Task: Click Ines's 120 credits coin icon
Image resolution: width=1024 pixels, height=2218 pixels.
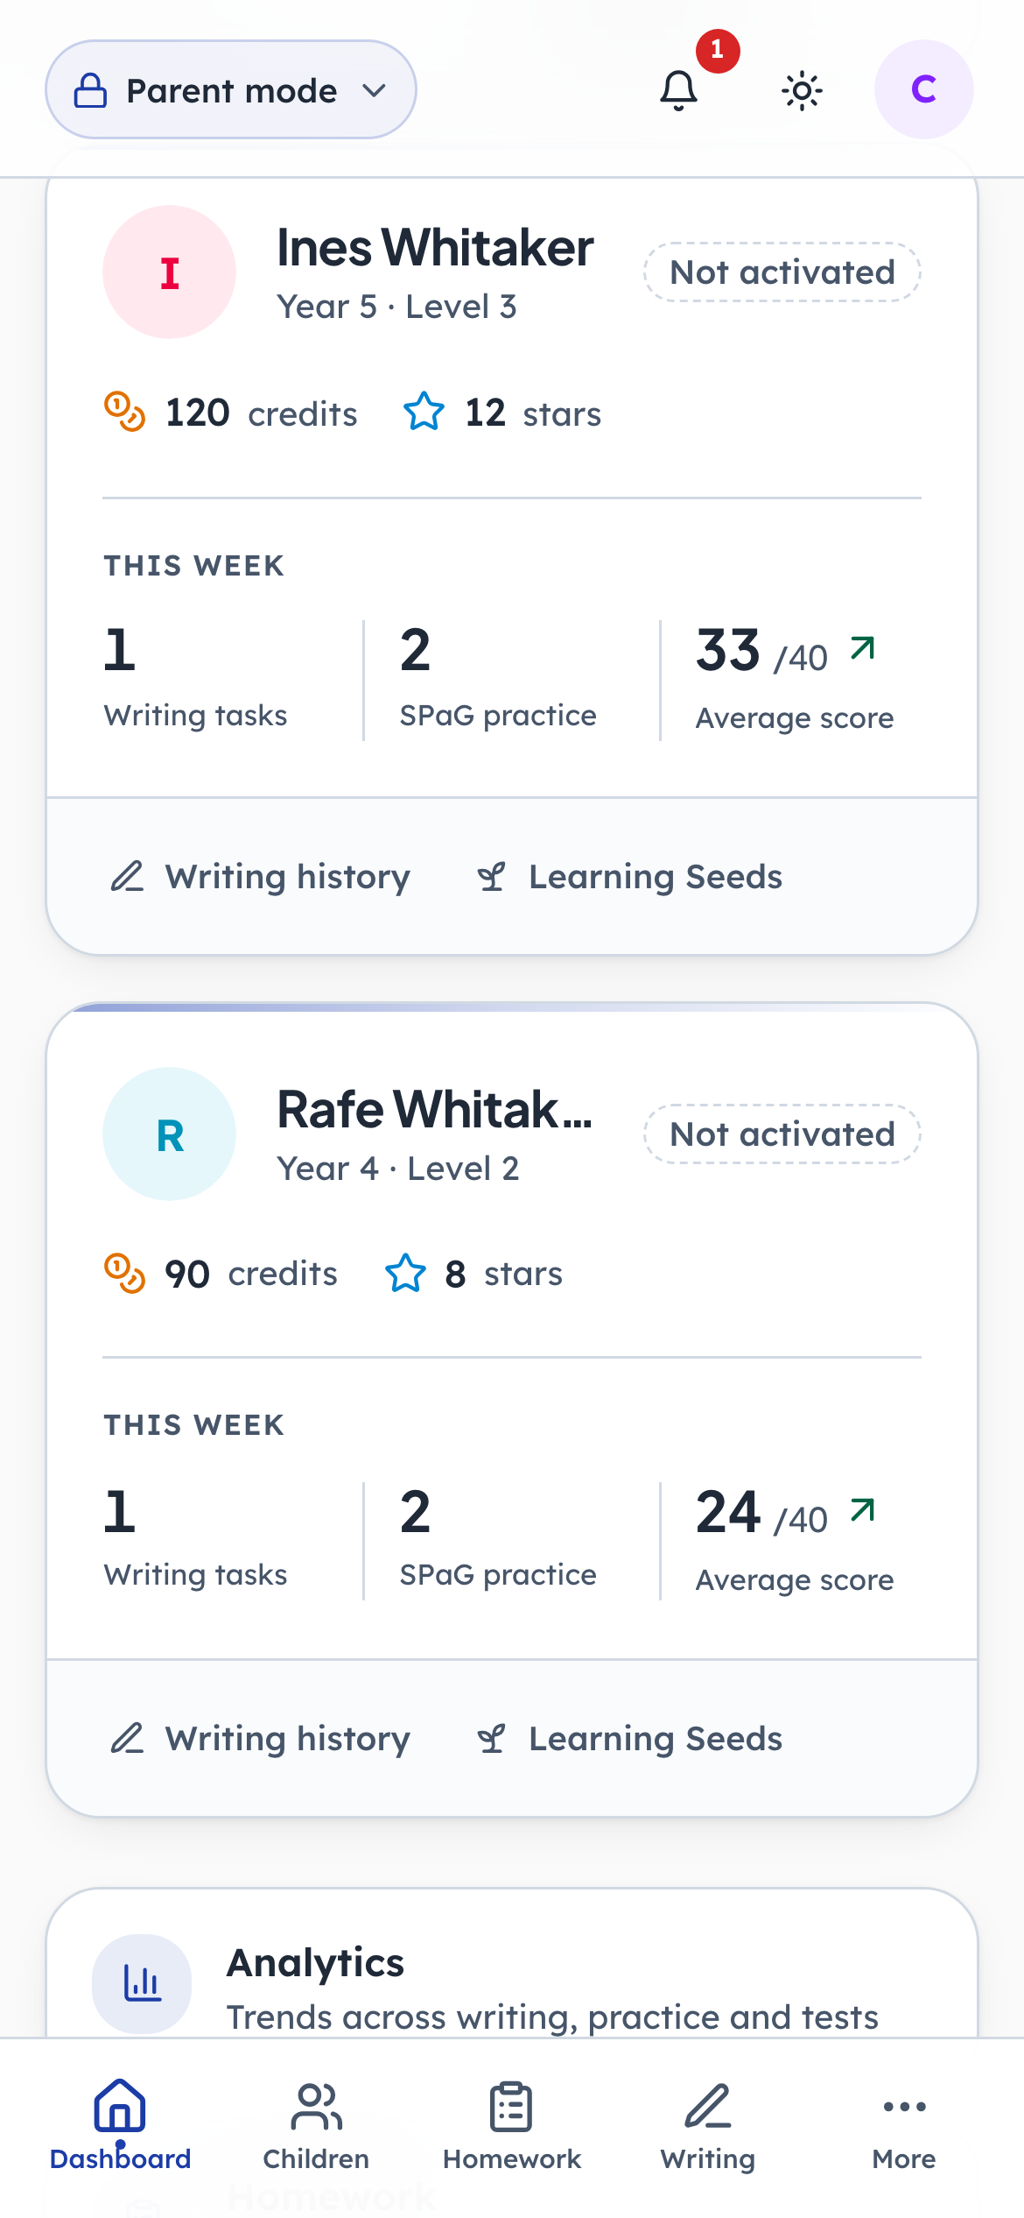Action: [x=125, y=413]
